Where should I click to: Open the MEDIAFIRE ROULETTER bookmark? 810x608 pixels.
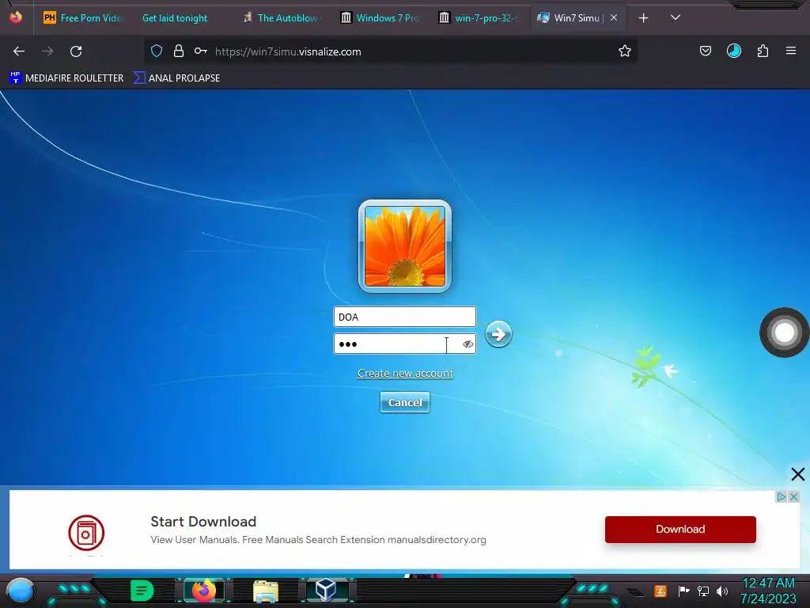click(x=66, y=78)
